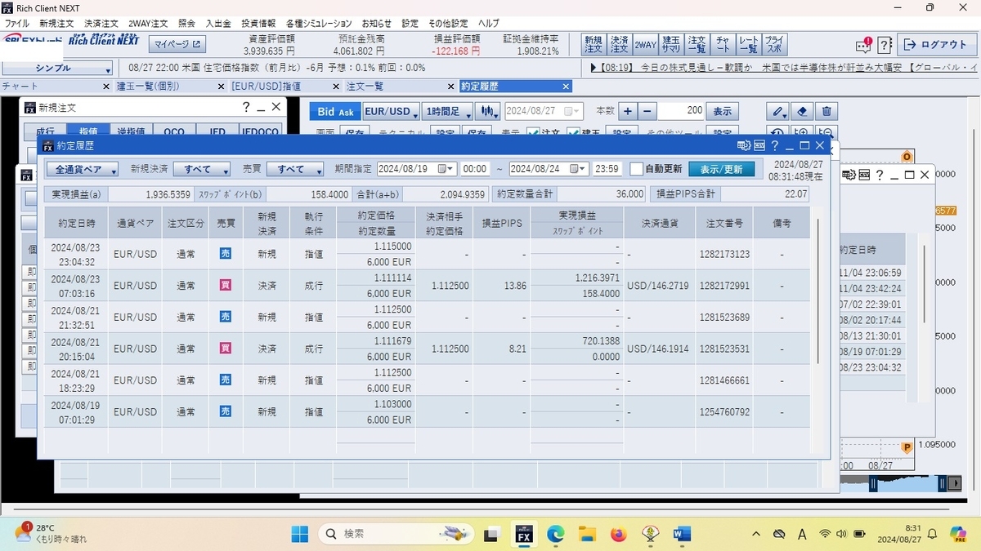Open Firefox from the taskbar
The width and height of the screenshot is (981, 551).
[618, 534]
